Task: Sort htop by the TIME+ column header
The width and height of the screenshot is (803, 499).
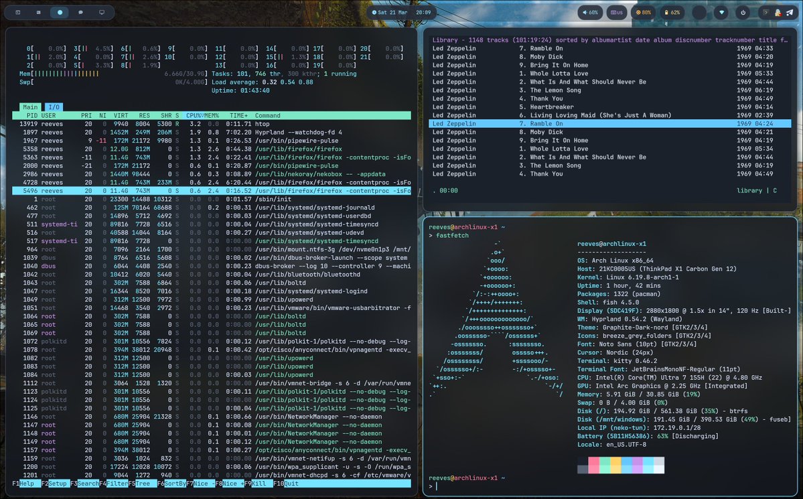Action: [238, 116]
